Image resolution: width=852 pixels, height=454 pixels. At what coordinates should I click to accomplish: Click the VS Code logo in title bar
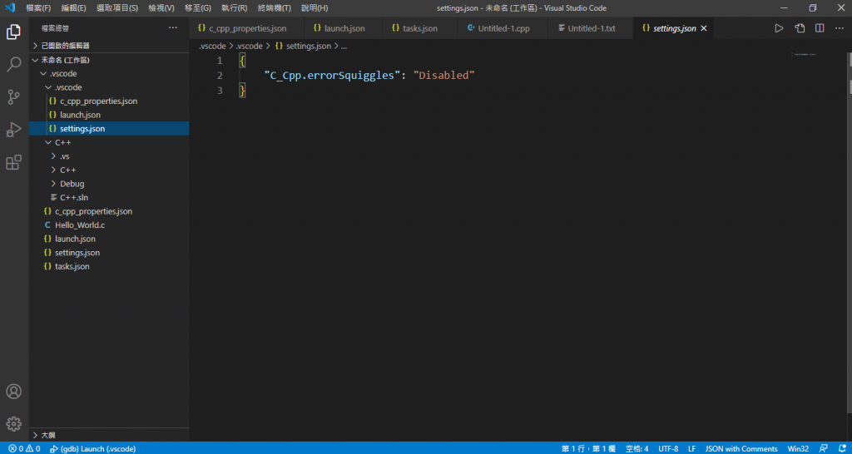click(10, 8)
